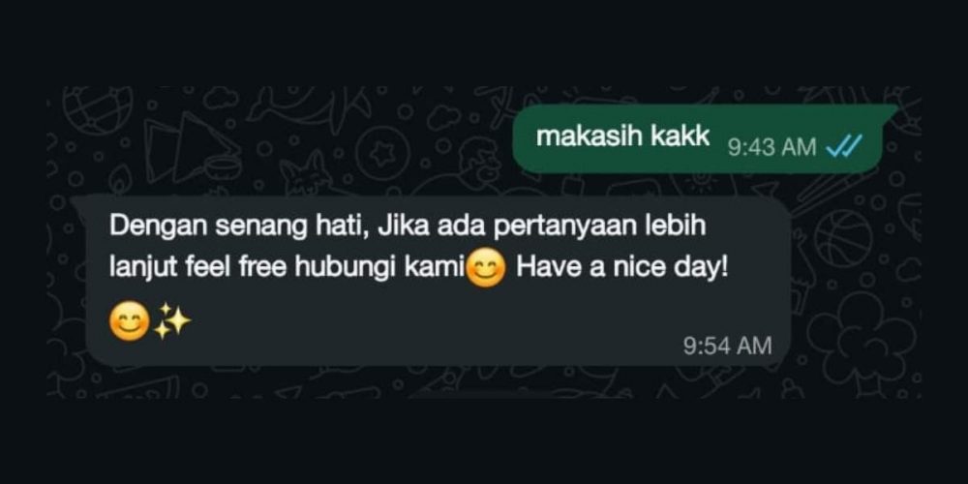This screenshot has width=968, height=484.
Task: Click the smiling emoji on the last line
Action: pos(129,322)
